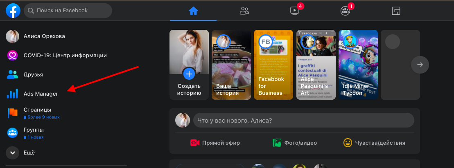Image resolution: width=454 pixels, height=168 pixels.
Task: Expand the Ещё chevron
Action: pos(12,153)
